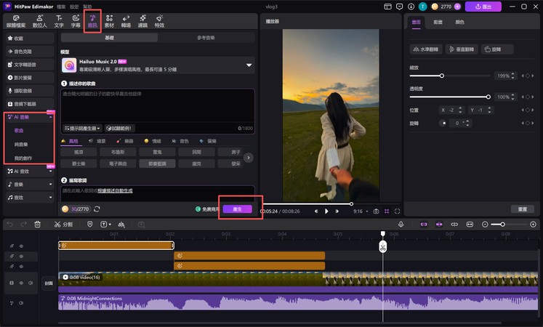Switch to the 參考音樂 tab
543x327 pixels.
coord(206,37)
